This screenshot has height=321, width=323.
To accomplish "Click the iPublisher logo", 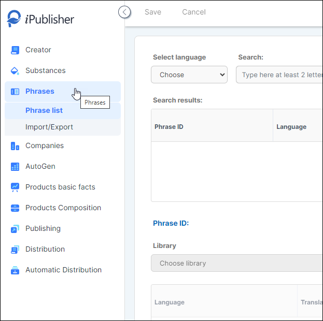I will tap(40, 19).
